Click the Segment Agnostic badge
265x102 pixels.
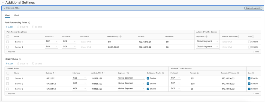point(253,8)
